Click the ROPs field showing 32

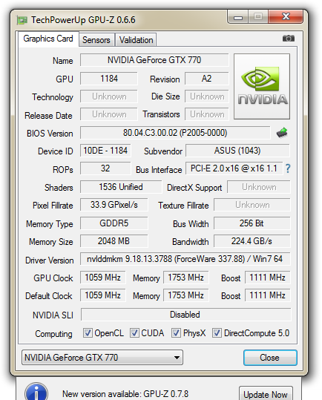point(105,168)
